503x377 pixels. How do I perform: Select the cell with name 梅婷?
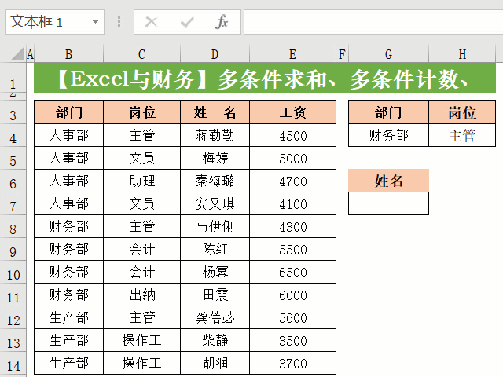tap(215, 158)
